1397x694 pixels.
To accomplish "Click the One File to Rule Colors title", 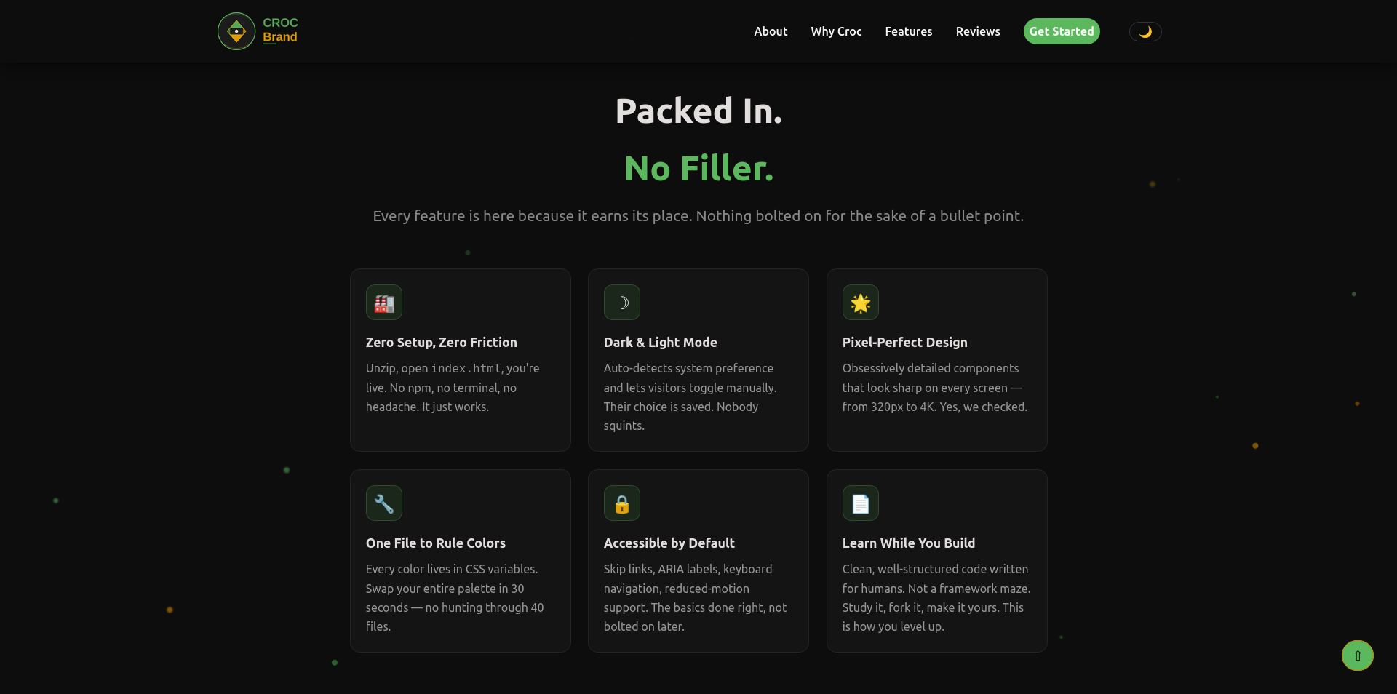I will [x=435, y=543].
